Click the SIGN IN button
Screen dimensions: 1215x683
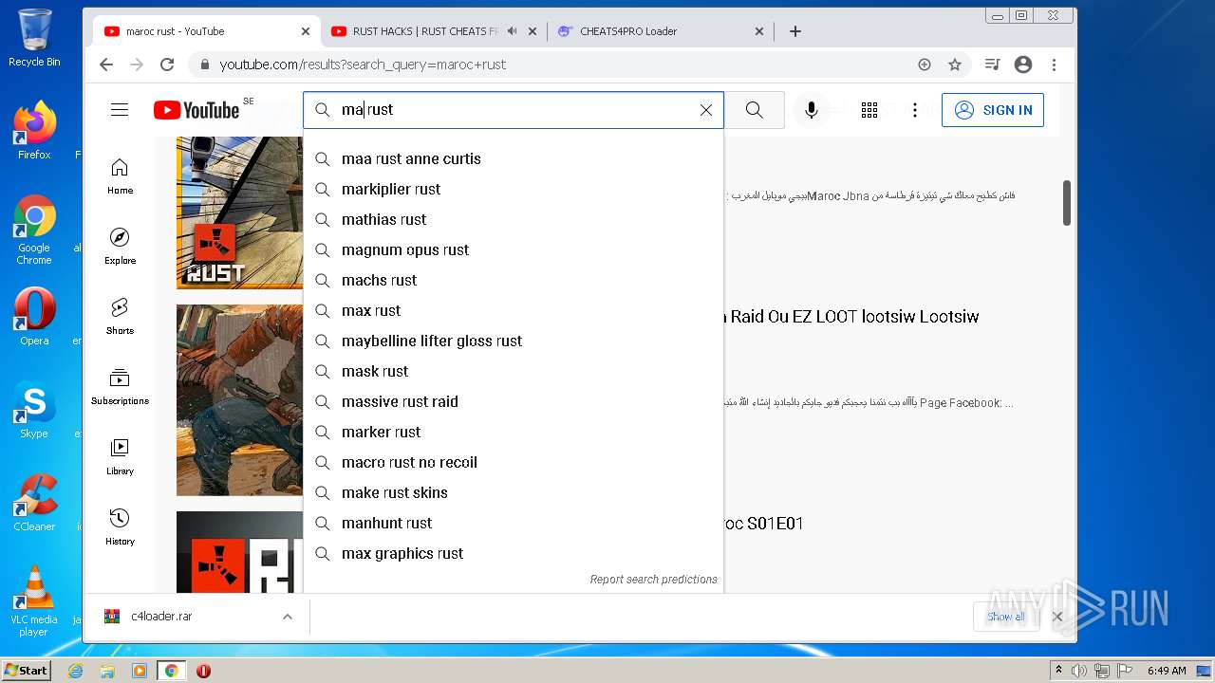(993, 110)
